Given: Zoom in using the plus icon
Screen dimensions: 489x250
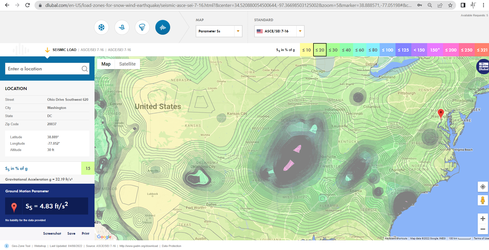Looking at the screenshot, I should (x=483, y=219).
